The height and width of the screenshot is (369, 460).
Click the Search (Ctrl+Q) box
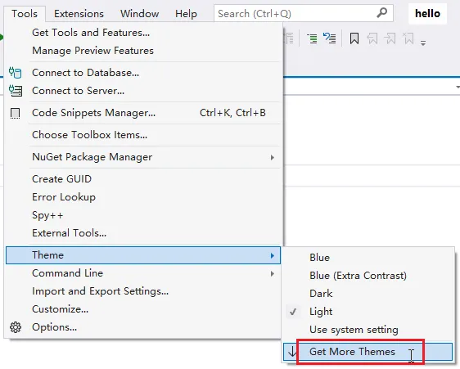[304, 13]
